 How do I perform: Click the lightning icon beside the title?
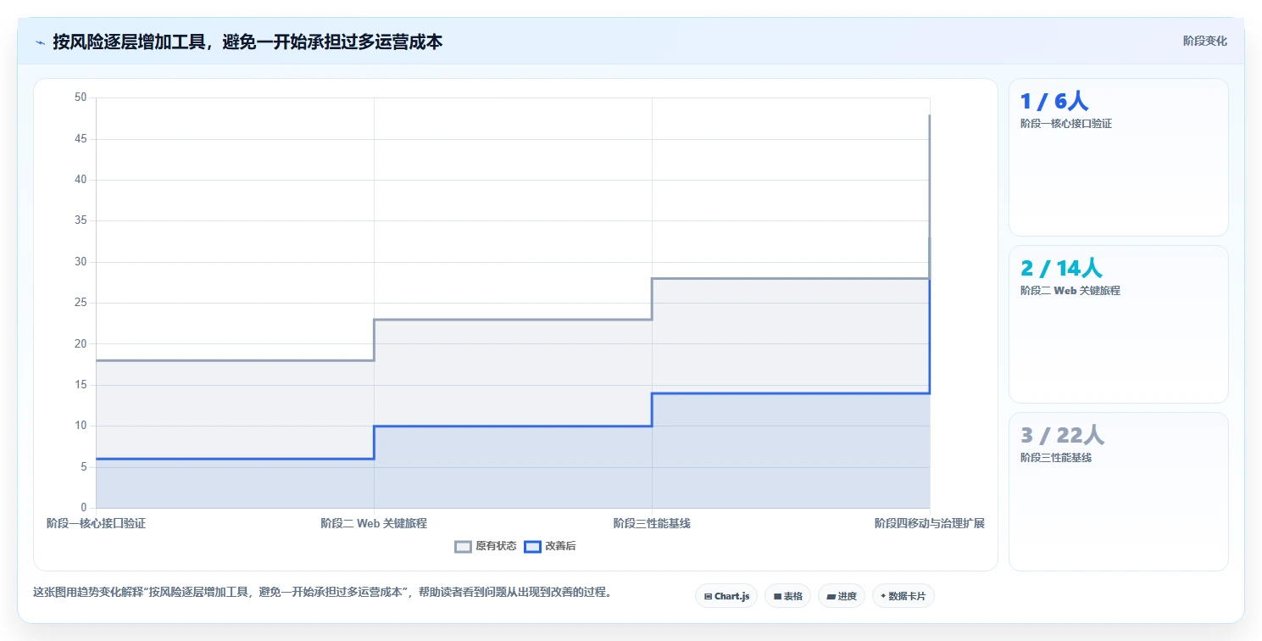tap(40, 42)
